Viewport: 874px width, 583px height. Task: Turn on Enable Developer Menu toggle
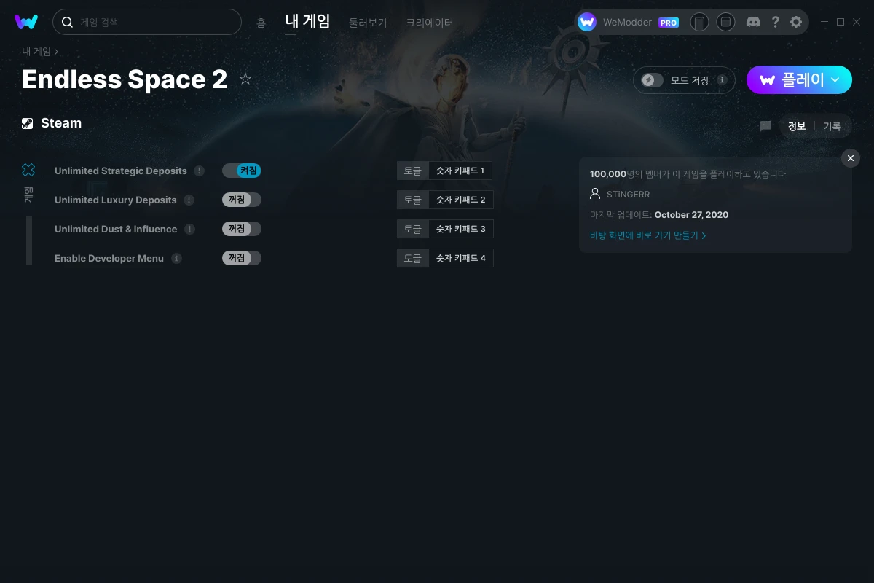click(x=242, y=258)
